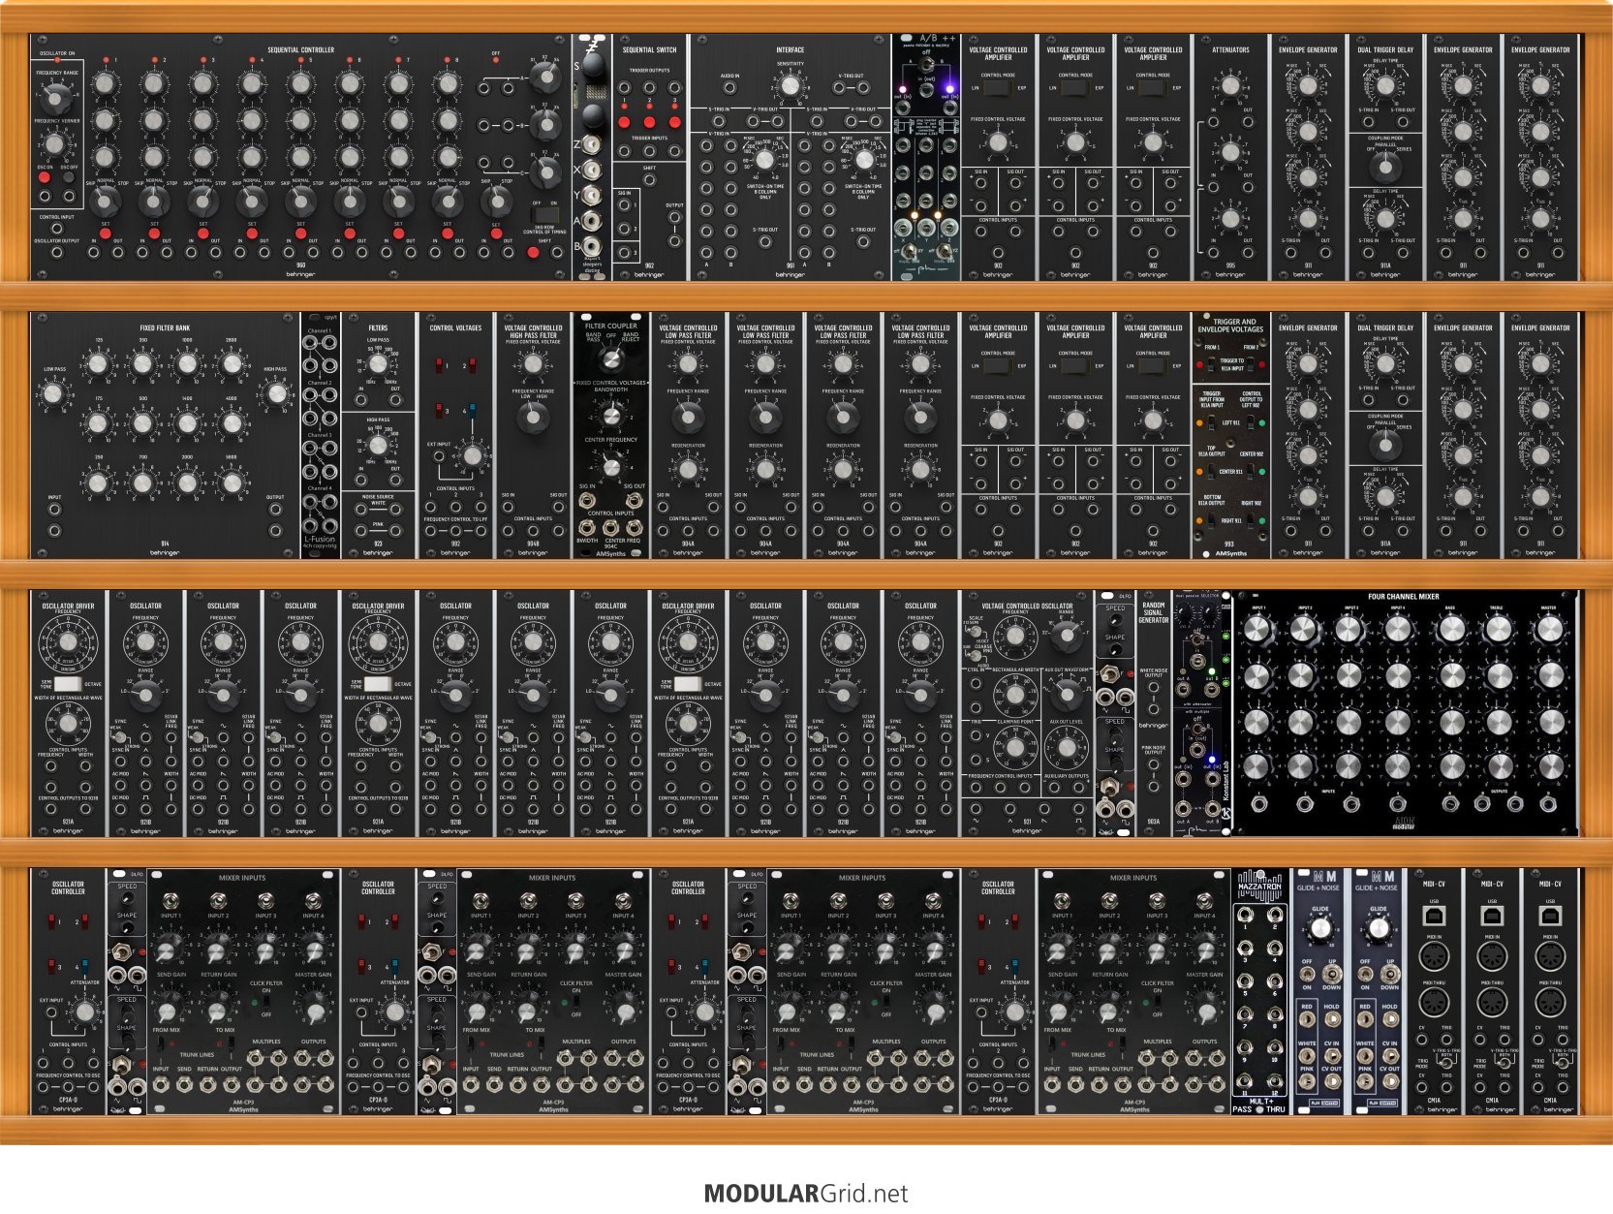
Task: Click Audio In jack on Interface module
Action: click(x=729, y=88)
